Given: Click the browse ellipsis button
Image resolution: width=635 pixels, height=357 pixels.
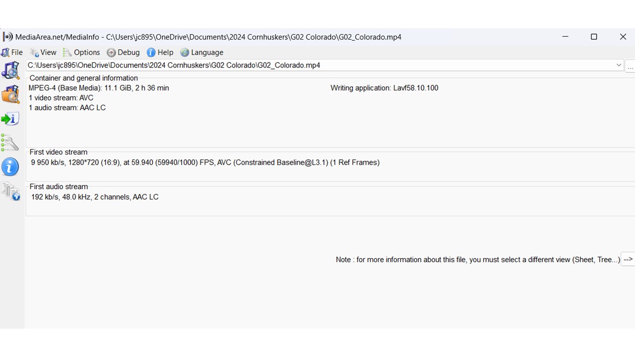Looking at the screenshot, I should tap(630, 66).
